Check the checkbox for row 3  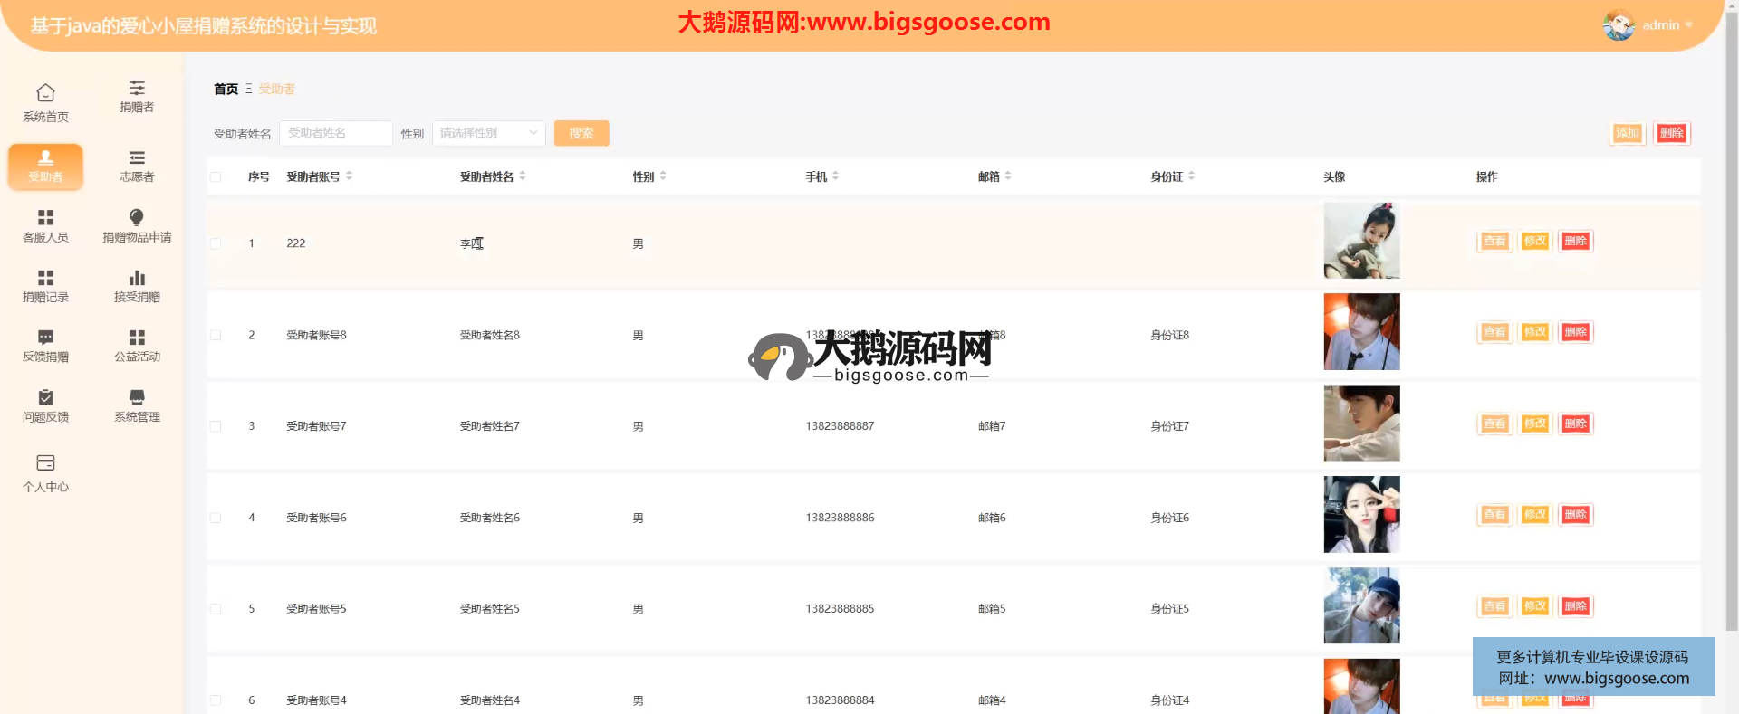(216, 426)
